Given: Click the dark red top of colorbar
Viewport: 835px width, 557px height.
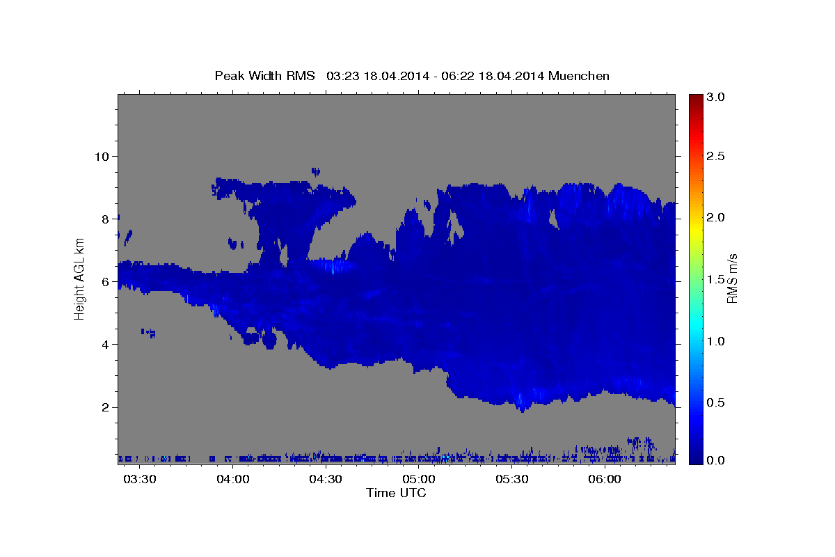Looking at the screenshot, I should pos(696,99).
